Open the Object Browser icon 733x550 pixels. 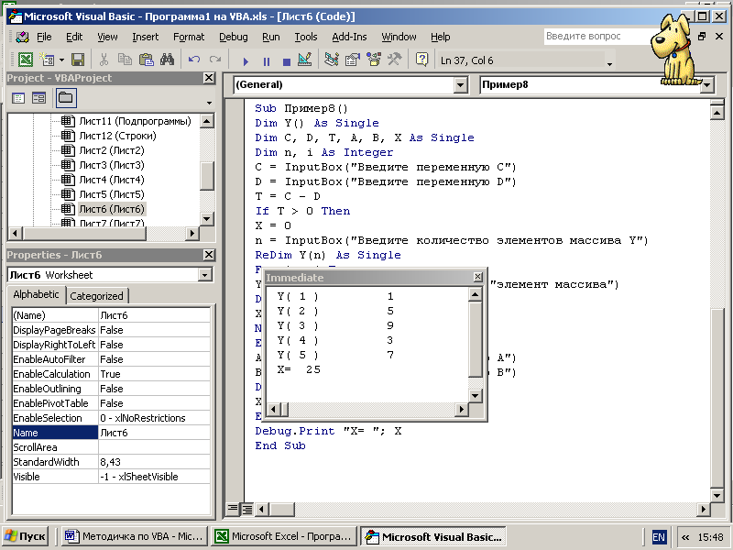point(374,60)
